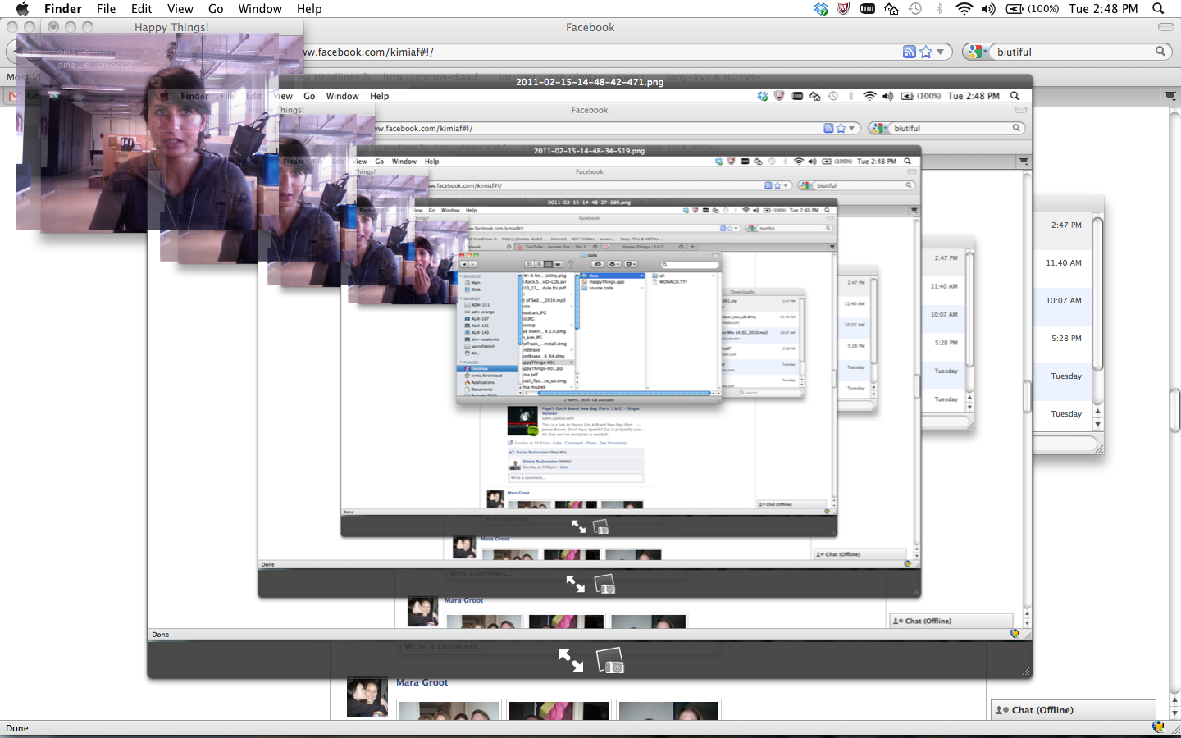This screenshot has width=1181, height=738.
Task: Open the Go menu in the menu bar
Action: click(216, 9)
